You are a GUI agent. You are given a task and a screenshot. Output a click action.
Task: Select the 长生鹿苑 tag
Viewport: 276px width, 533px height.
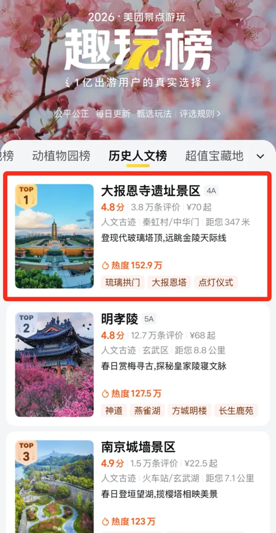(x=236, y=410)
